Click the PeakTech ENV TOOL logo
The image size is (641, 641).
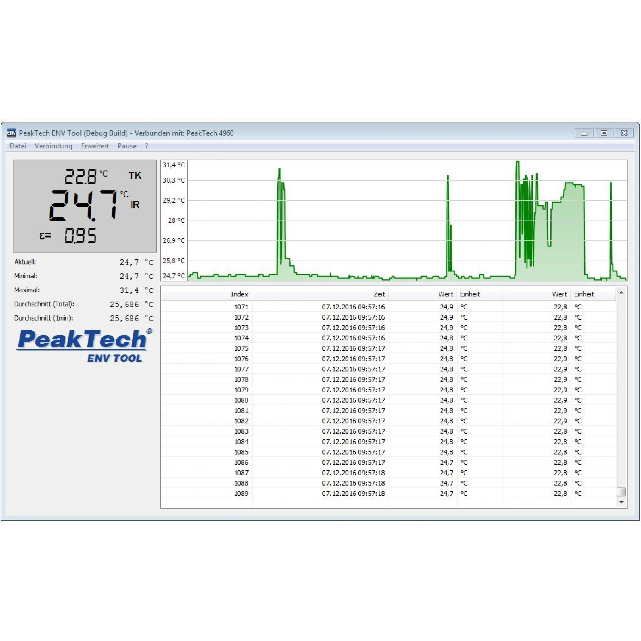(x=85, y=345)
